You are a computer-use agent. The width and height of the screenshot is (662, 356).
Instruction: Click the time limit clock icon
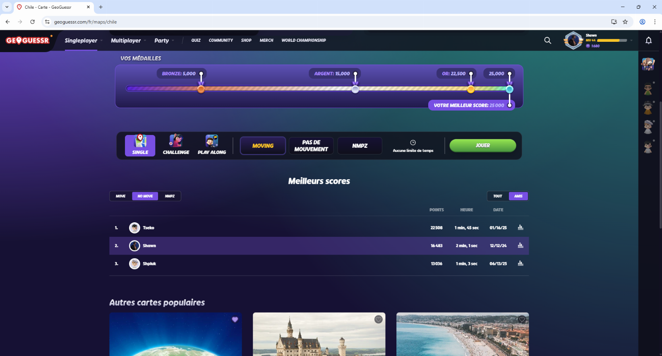click(413, 143)
